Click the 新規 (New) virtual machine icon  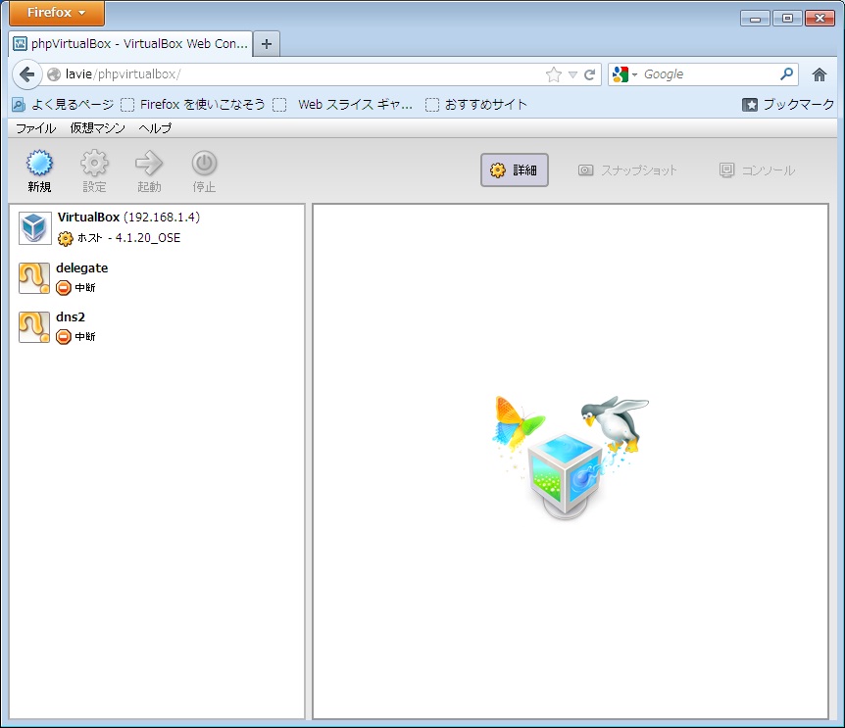tap(39, 163)
